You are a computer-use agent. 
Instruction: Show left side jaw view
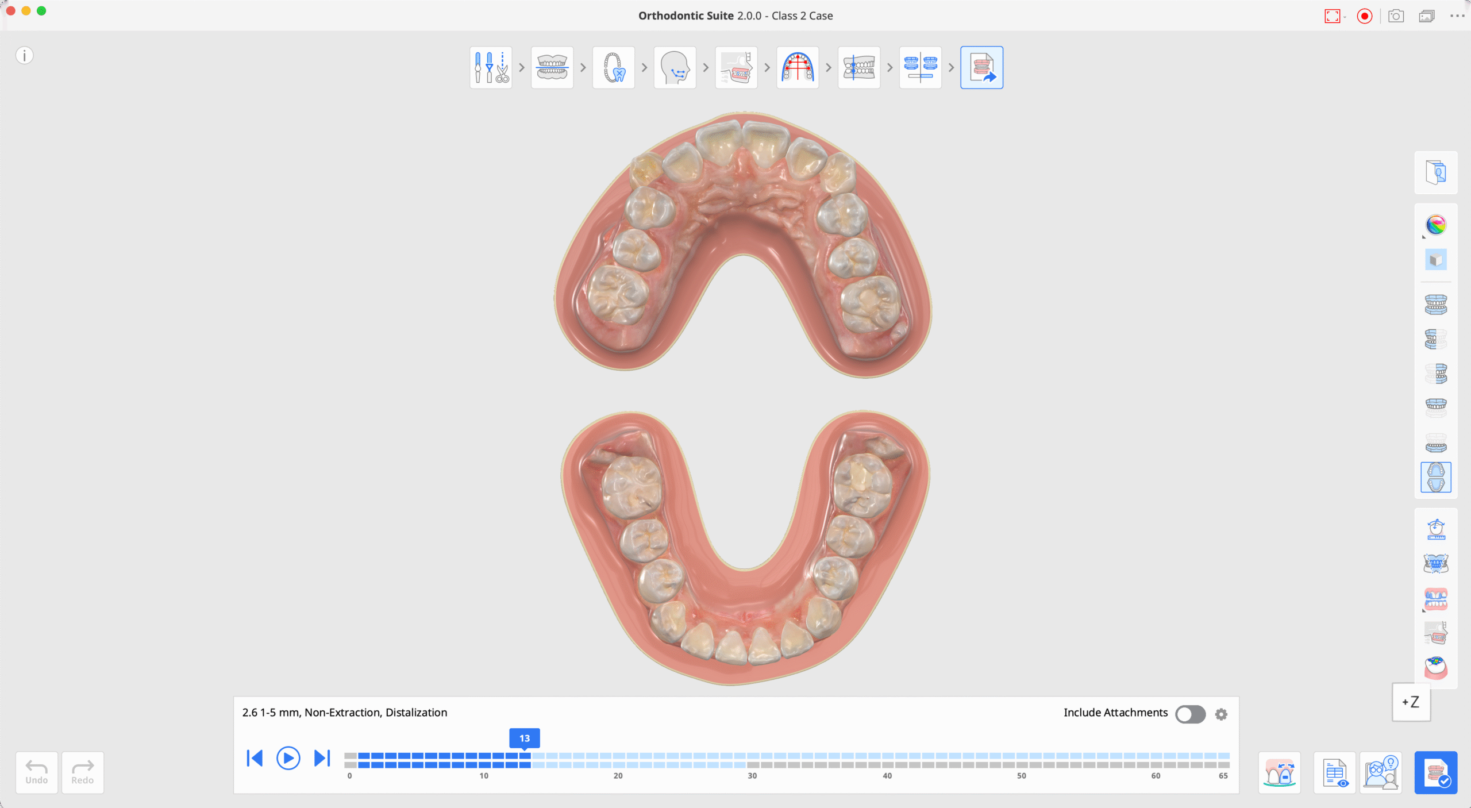point(1436,374)
